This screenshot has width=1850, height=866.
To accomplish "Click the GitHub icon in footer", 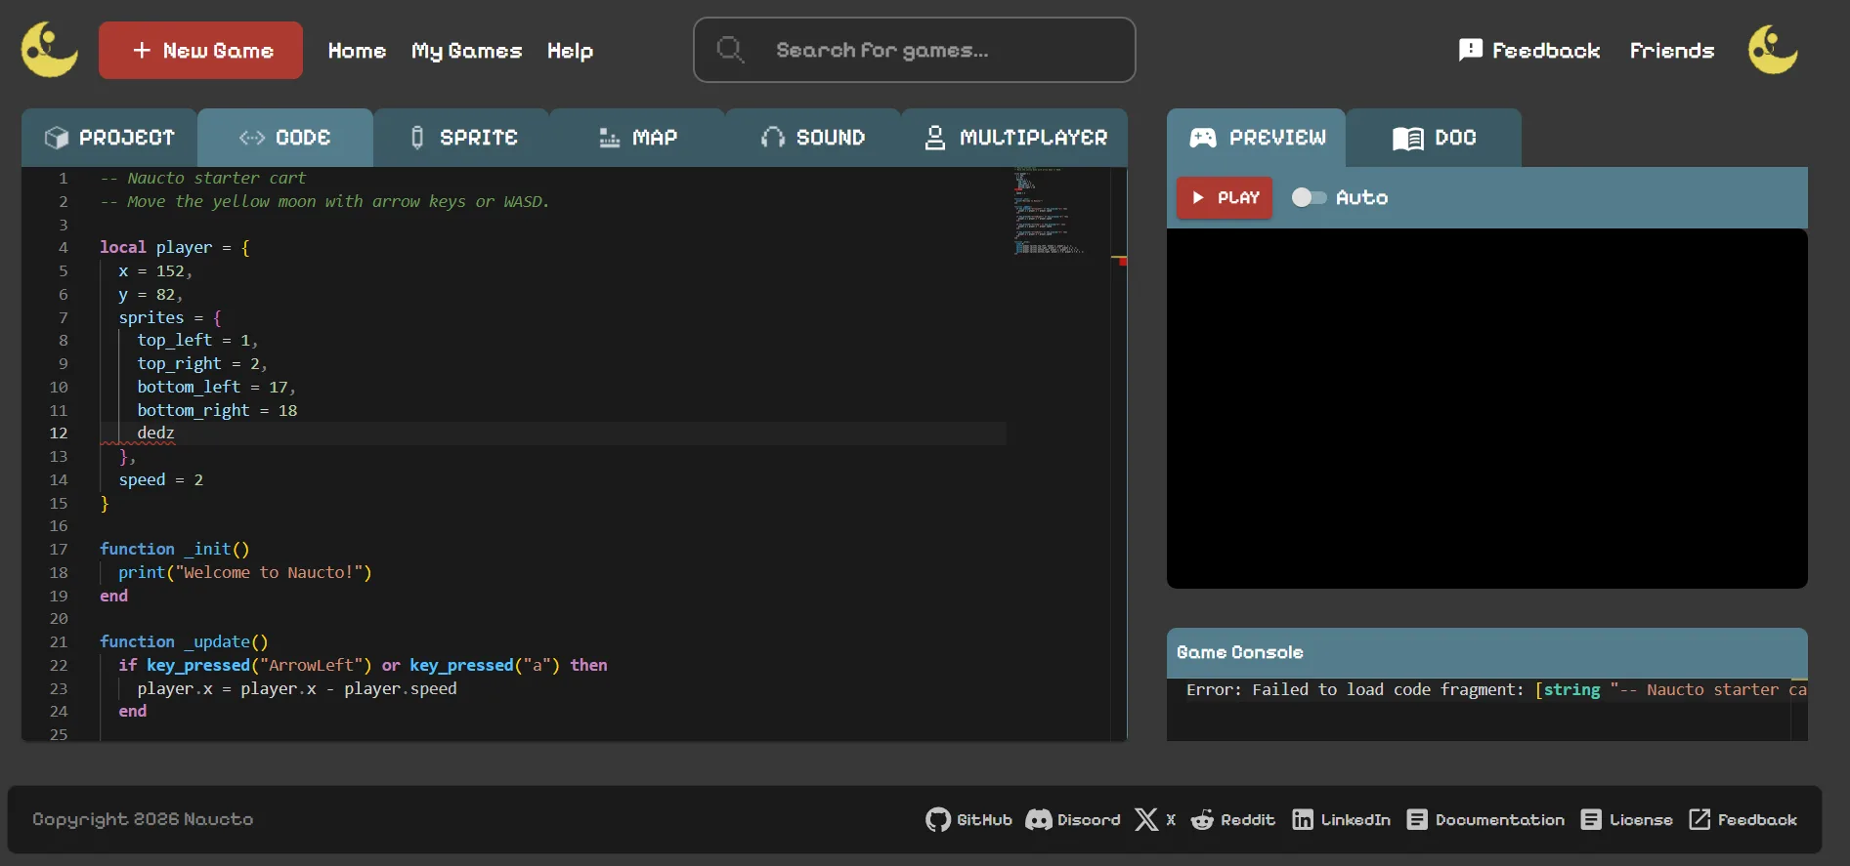I will coord(938,819).
